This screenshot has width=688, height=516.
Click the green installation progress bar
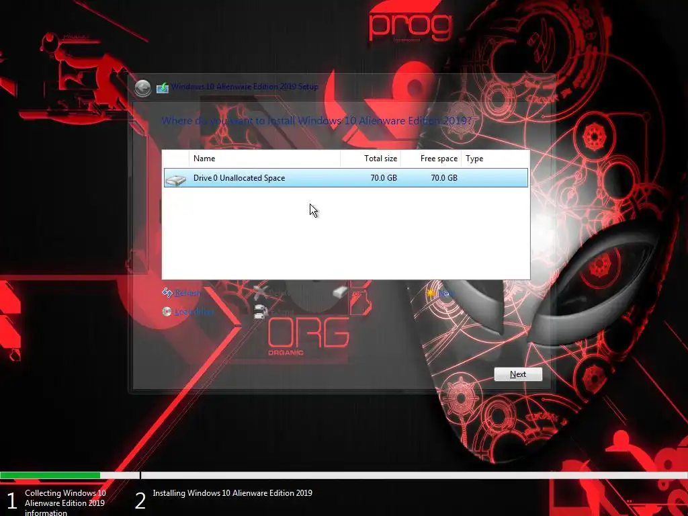pyautogui.click(x=50, y=475)
